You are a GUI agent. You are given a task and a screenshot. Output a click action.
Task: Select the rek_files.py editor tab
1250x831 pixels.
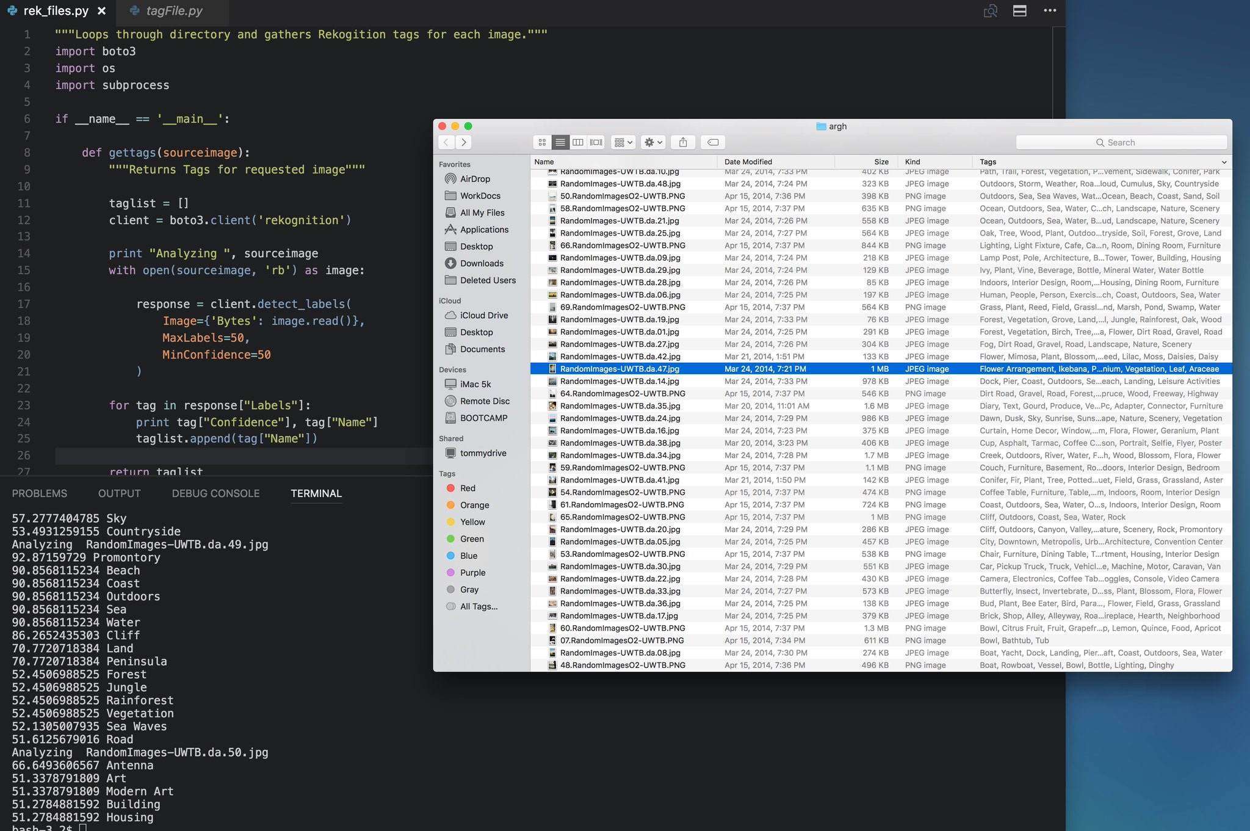coord(56,11)
